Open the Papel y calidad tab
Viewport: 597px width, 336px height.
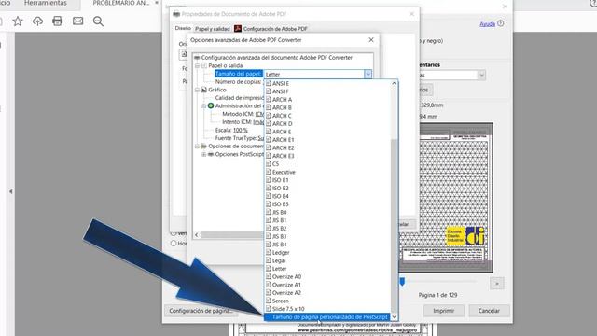213,29
